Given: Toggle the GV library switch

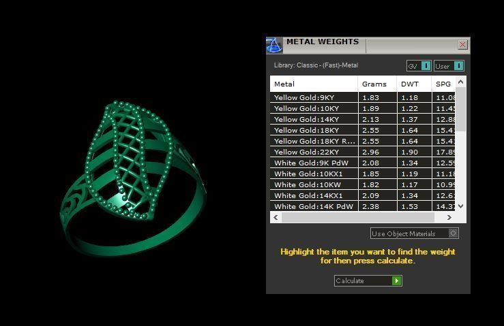Looking at the screenshot, I should pos(419,66).
